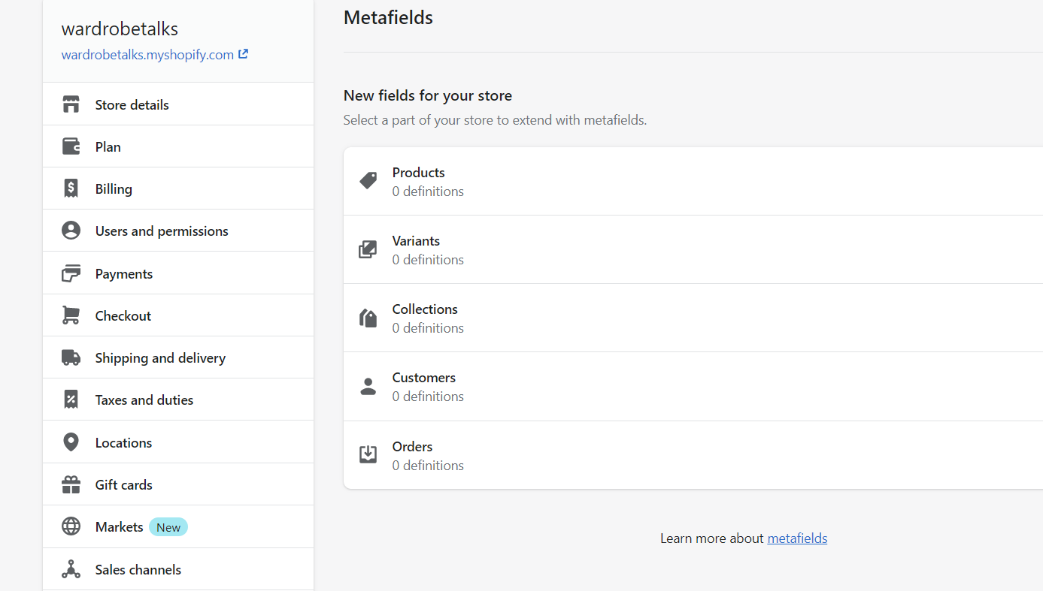Click the Store details storefront icon
The height and width of the screenshot is (591, 1043).
[x=71, y=104]
